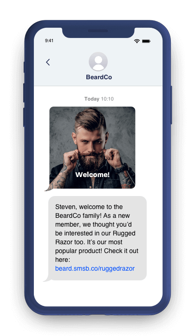Open the bearded man image attachment

pyautogui.click(x=92, y=148)
